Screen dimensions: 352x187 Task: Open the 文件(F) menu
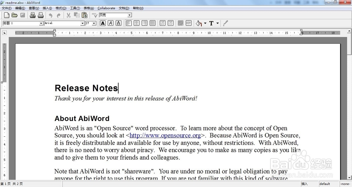[7, 8]
